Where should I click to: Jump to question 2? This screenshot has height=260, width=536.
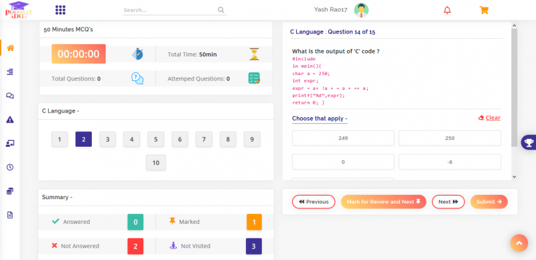pyautogui.click(x=84, y=139)
